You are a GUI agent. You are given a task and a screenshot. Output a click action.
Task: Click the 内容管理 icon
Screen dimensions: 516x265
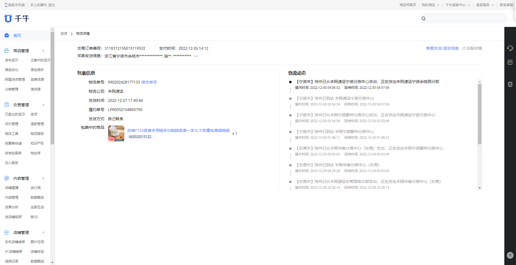pyautogui.click(x=7, y=178)
